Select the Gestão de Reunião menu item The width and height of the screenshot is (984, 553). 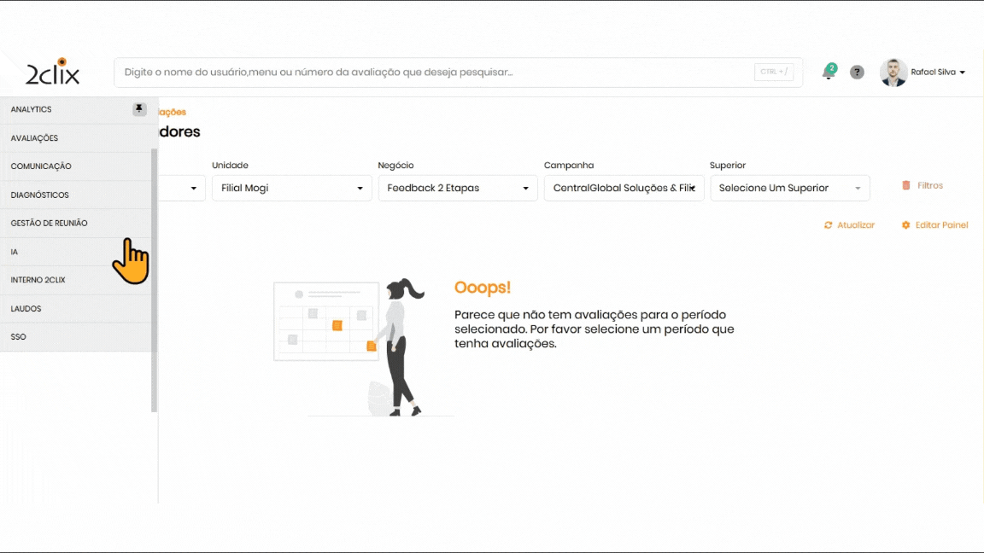[50, 224]
